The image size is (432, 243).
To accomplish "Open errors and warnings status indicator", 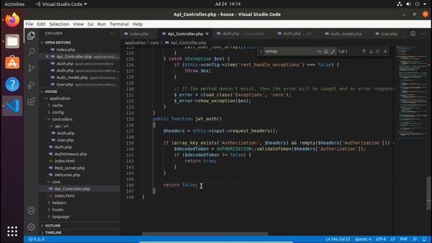I will coord(36,239).
